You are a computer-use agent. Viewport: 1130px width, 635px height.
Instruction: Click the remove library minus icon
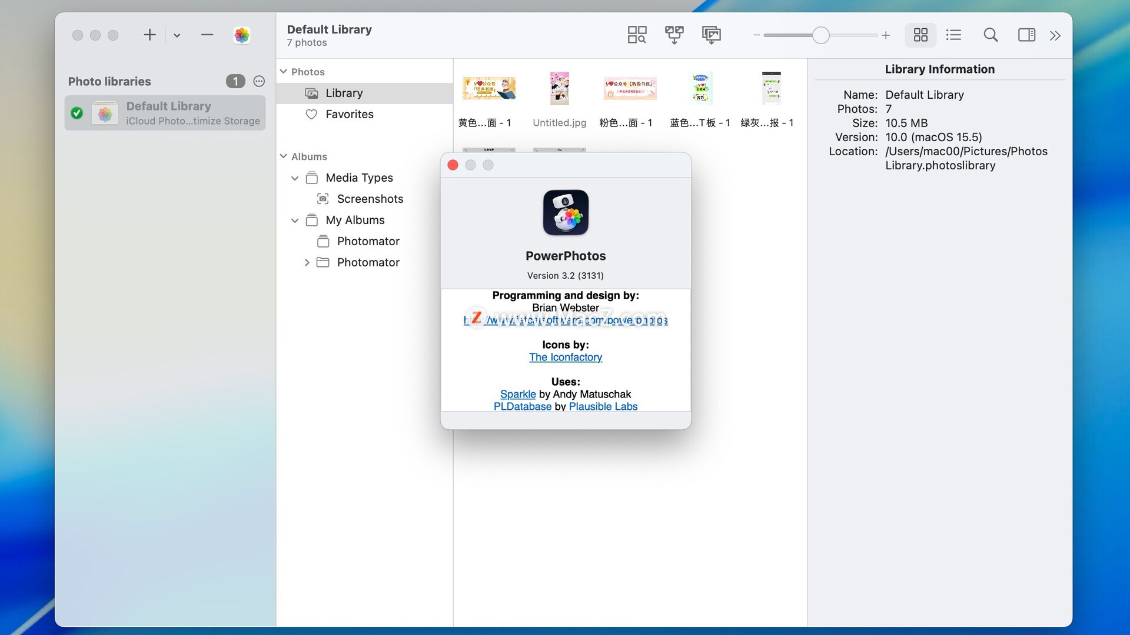click(207, 35)
